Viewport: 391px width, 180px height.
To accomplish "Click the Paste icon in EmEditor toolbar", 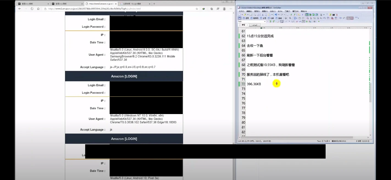I will [269, 15].
